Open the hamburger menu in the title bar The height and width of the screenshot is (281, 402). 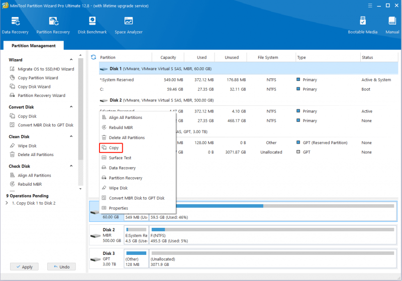370,6
